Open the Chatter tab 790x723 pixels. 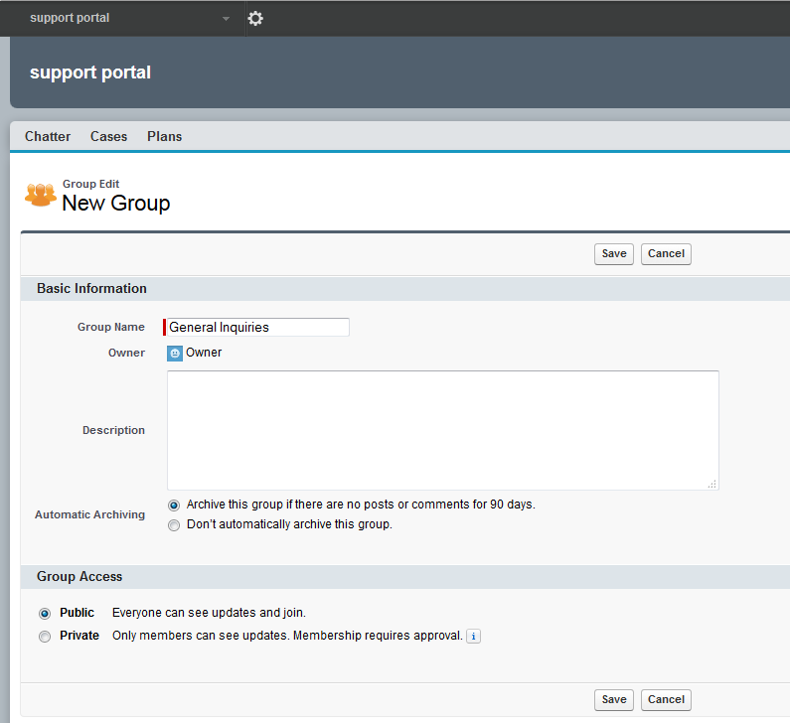pyautogui.click(x=48, y=136)
